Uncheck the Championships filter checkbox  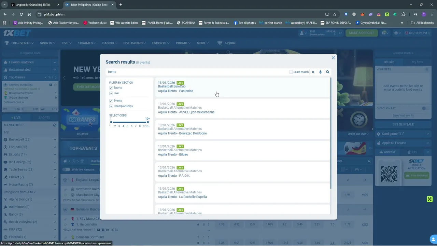tap(111, 106)
